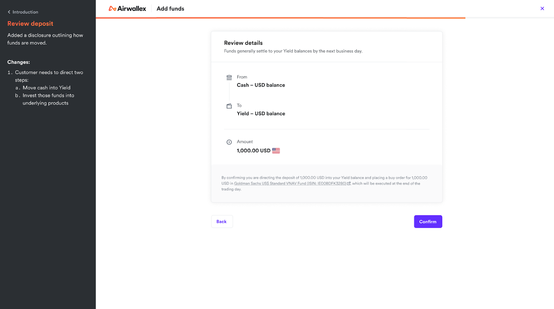The height and width of the screenshot is (309, 554).
Task: Click the 1,000.00 USD amount
Action: click(x=253, y=151)
